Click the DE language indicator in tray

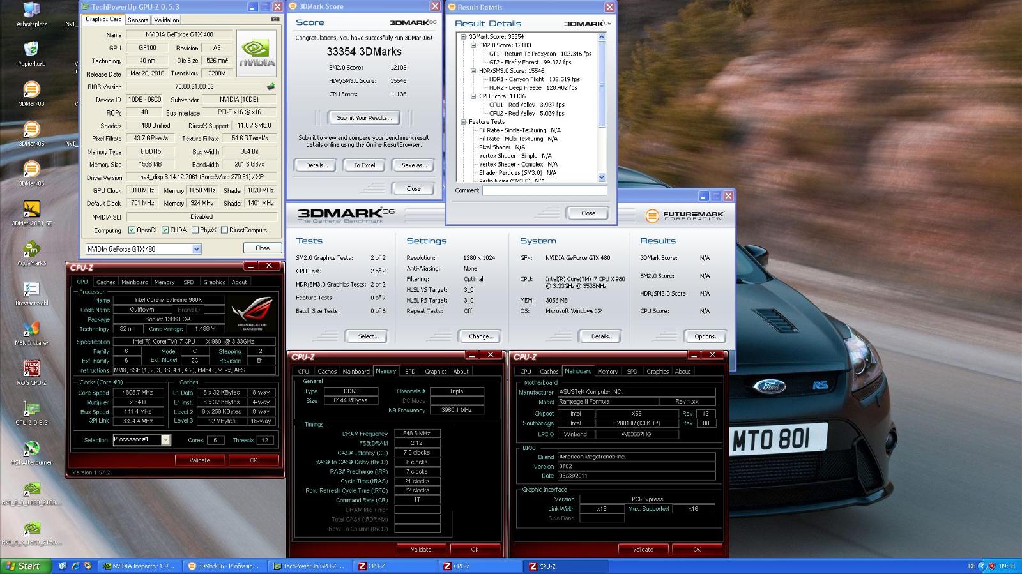(x=972, y=566)
